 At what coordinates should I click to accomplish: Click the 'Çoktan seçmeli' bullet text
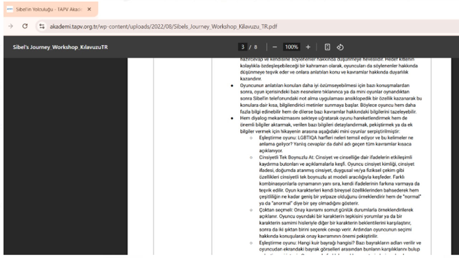[275, 210]
